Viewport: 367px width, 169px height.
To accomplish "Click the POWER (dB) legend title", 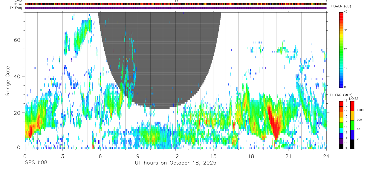I will coord(341,6).
